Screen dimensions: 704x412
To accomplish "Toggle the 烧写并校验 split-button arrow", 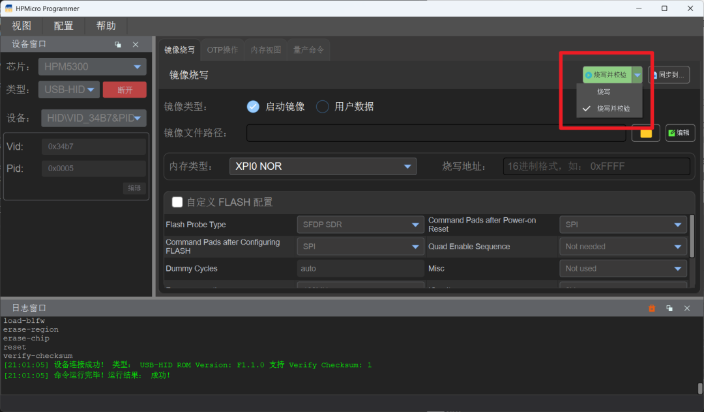I will tap(637, 75).
